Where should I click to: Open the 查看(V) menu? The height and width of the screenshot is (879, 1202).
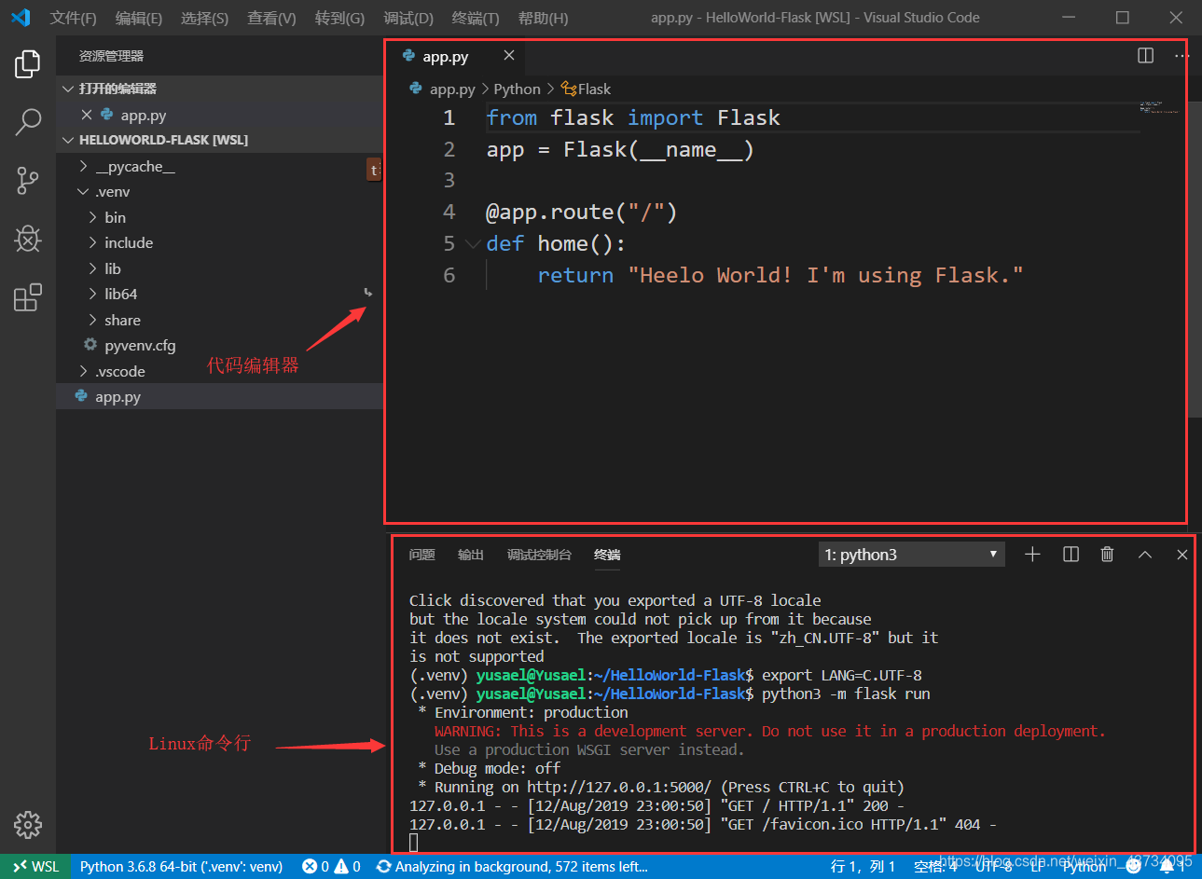pos(271,18)
